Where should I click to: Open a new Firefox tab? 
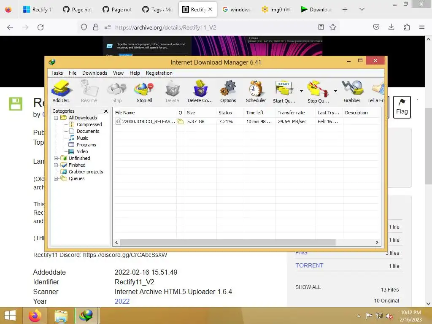point(345,9)
